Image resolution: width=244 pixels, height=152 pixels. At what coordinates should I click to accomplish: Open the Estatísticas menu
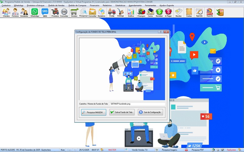[x=120, y=5]
